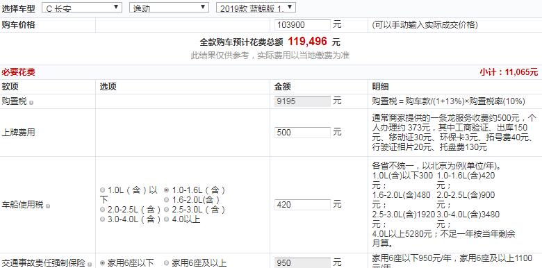Click the 明细 column header
The image size is (542, 268).
tap(381, 87)
